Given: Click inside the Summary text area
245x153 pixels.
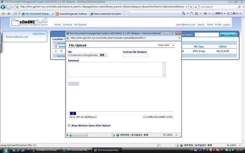Looking at the screenshot, I should (x=115, y=70).
